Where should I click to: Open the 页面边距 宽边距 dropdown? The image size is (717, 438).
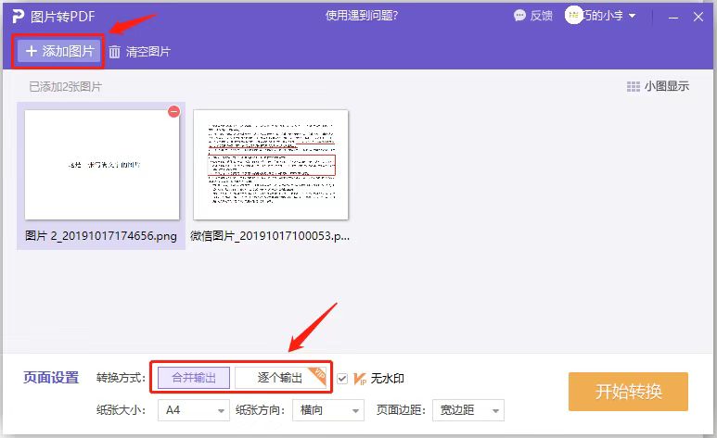tap(468, 410)
